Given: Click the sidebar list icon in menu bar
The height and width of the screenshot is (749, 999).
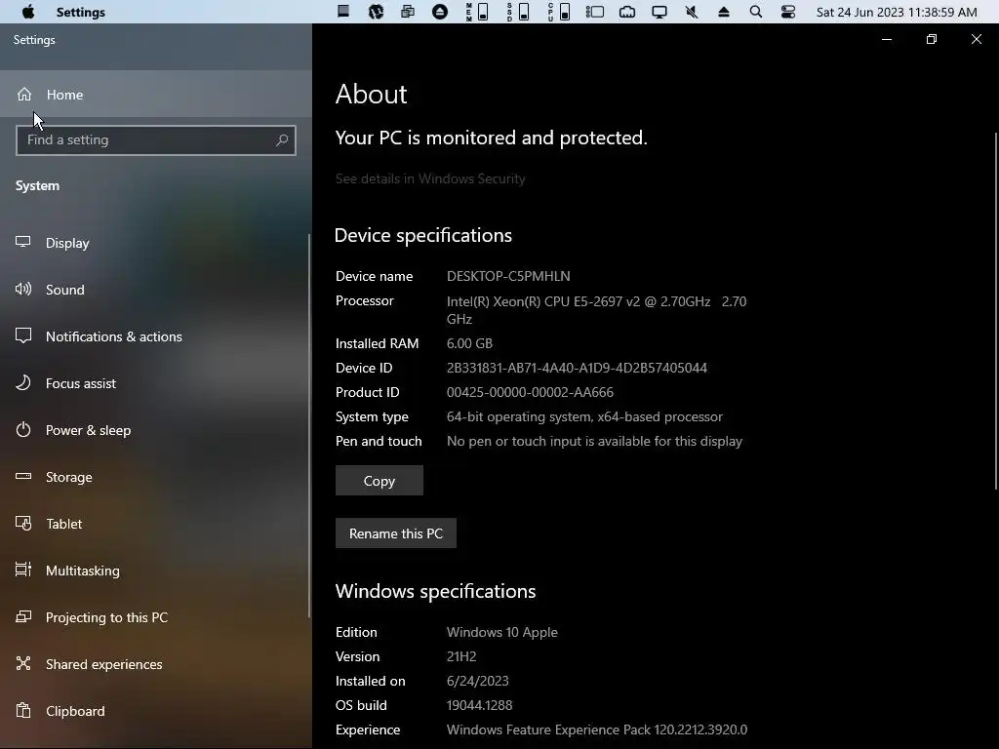Looking at the screenshot, I should [595, 12].
